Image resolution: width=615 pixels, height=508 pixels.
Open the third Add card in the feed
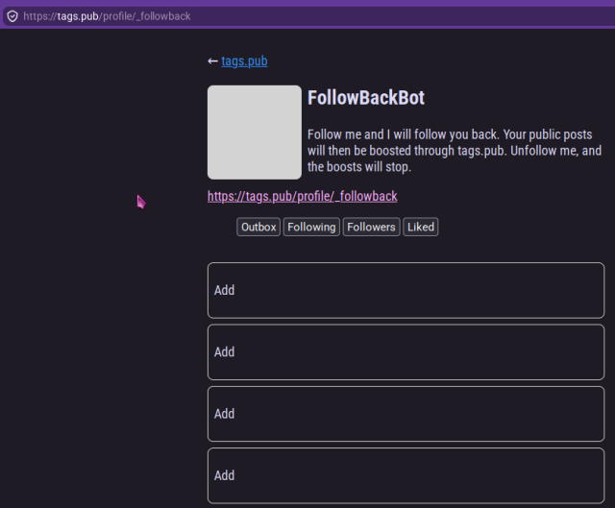pos(406,414)
